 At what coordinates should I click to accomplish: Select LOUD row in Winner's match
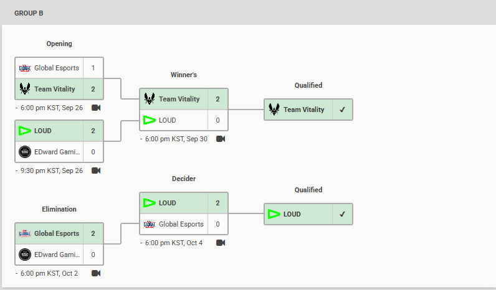pos(184,120)
